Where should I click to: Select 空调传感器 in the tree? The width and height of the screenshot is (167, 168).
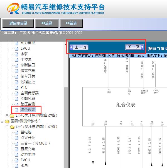click(30, 93)
